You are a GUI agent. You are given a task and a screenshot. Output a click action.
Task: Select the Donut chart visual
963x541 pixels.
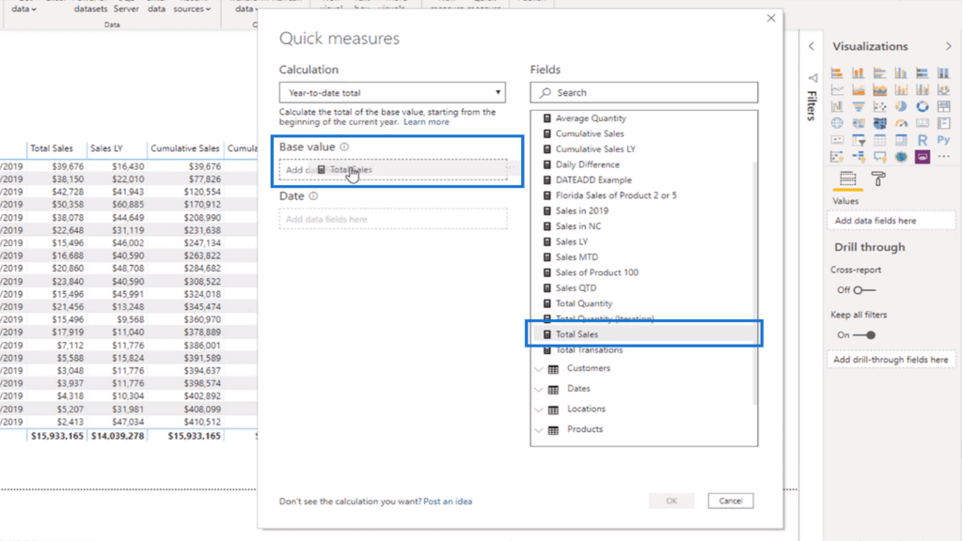(923, 107)
